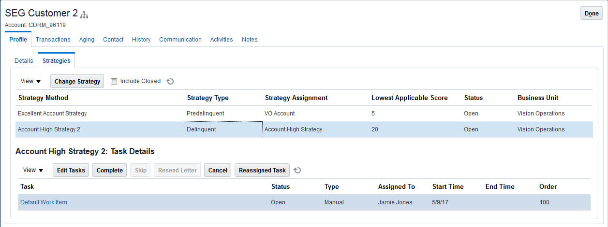The height and width of the screenshot is (227, 608).
Task: Open the Notes tab
Action: (250, 40)
